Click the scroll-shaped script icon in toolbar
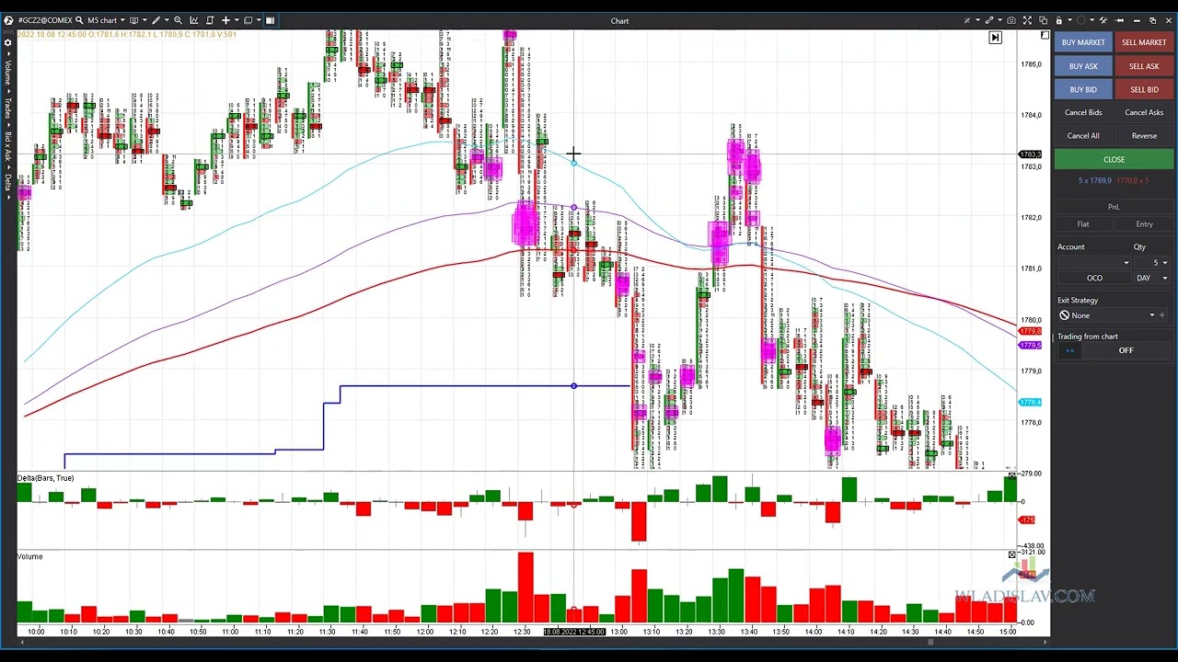Image resolution: width=1178 pixels, height=662 pixels. [209, 20]
